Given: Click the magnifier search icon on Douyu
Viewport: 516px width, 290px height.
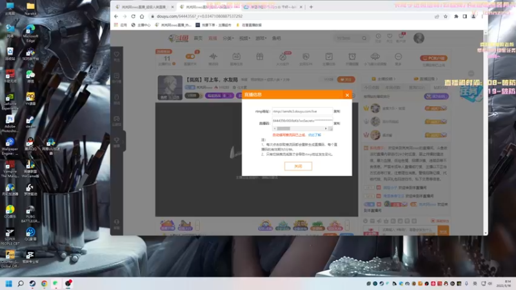Looking at the screenshot, I should [x=364, y=38].
